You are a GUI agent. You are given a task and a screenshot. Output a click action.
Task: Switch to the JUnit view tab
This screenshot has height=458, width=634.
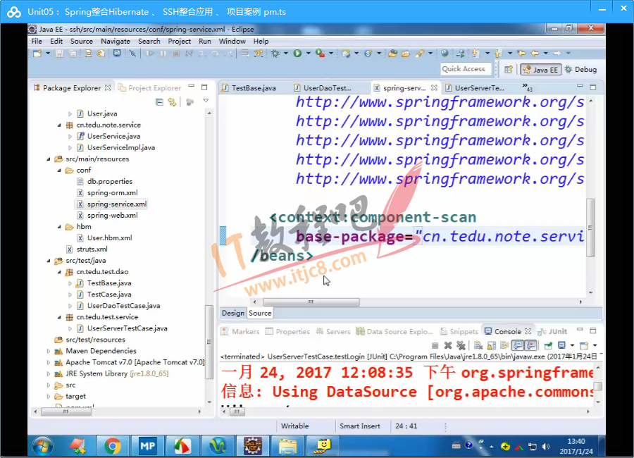tap(553, 331)
